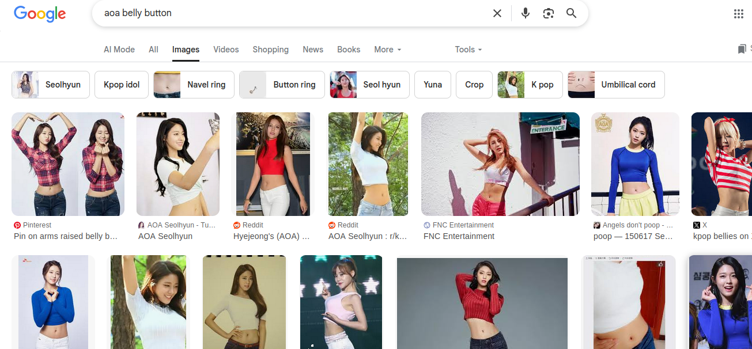Filter by Seol hyun chip

tap(369, 85)
